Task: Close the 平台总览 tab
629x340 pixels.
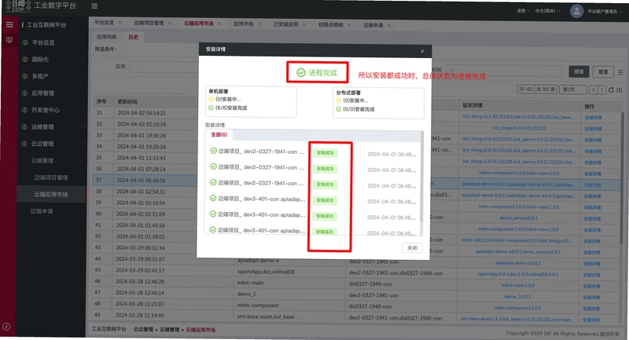Action: point(120,23)
